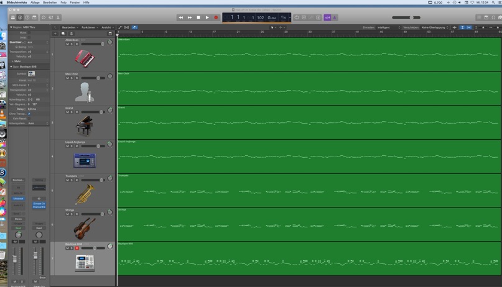502x287 pixels.
Task: Click the Setting button on Stereo Out strip
Action: tap(39, 180)
